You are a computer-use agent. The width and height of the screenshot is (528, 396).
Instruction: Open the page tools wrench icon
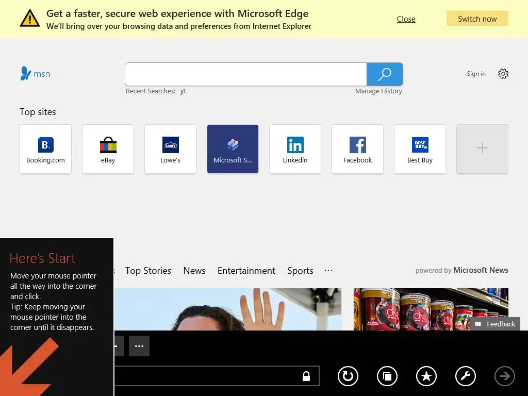(x=466, y=376)
